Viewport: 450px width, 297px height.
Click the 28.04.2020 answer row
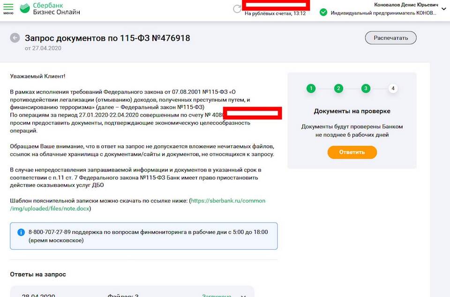(x=132, y=292)
